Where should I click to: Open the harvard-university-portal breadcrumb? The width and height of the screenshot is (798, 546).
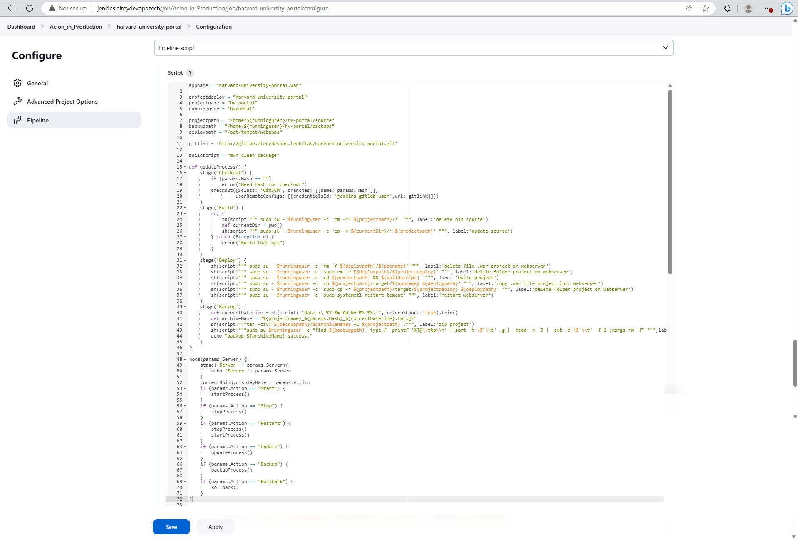pyautogui.click(x=149, y=27)
